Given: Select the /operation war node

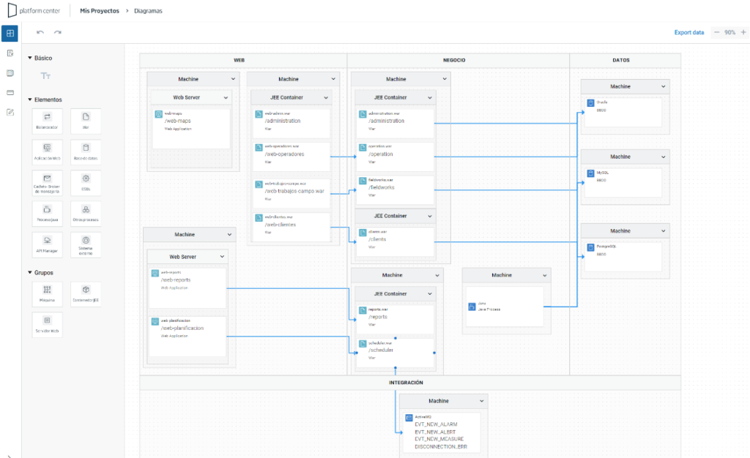Looking at the screenshot, I should click(396, 157).
